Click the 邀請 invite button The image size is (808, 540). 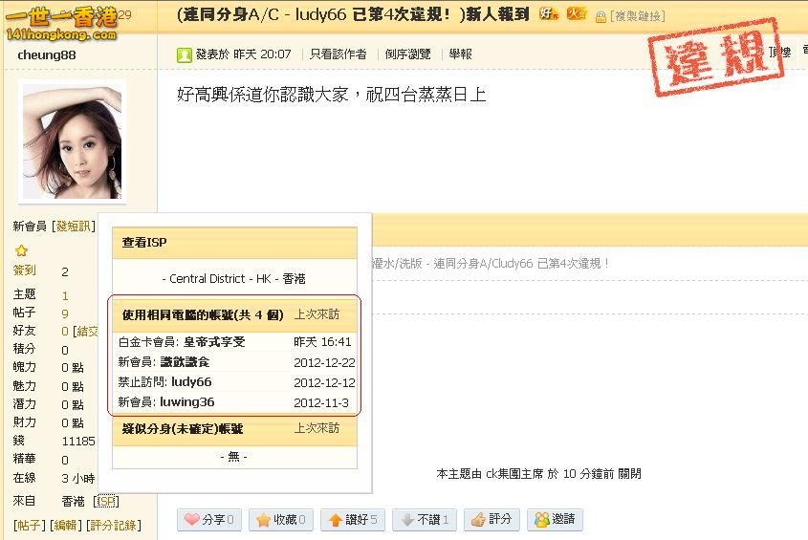click(555, 519)
